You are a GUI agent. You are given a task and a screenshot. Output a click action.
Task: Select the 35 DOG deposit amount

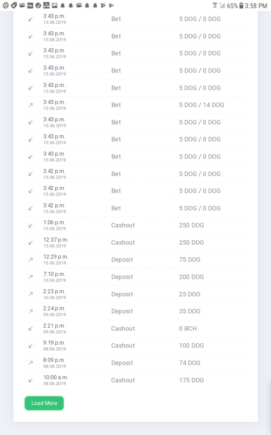(190, 311)
